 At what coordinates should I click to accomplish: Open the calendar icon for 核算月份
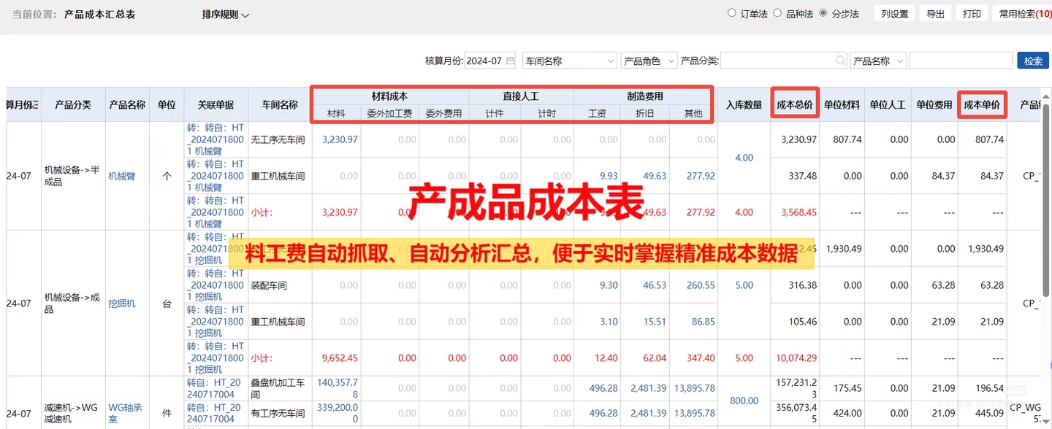tap(510, 61)
